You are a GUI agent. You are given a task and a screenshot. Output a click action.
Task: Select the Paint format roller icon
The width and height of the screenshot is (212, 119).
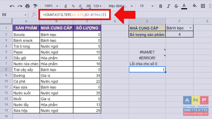35,6
